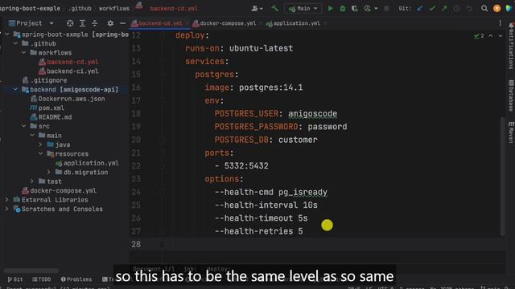This screenshot has width=515, height=289.
Task: Select .gitignore in the project tree
Action: coord(48,80)
